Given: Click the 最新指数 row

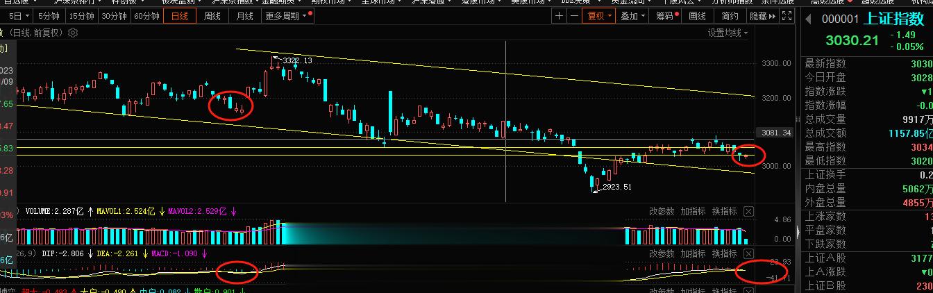Looking at the screenshot, I should coord(868,63).
